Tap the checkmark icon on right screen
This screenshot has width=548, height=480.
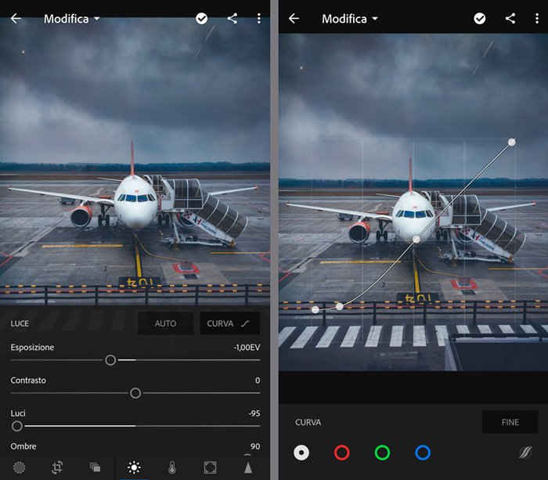pos(479,19)
